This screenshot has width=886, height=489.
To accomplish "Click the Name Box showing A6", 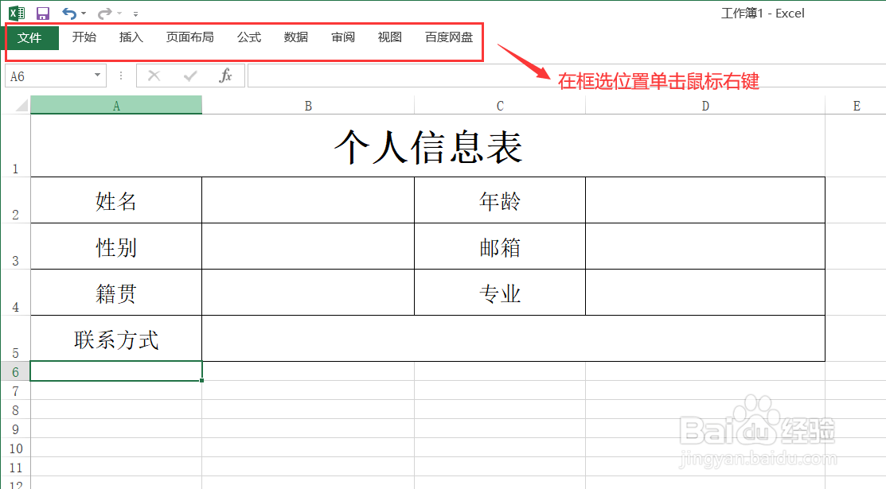I will pos(48,76).
